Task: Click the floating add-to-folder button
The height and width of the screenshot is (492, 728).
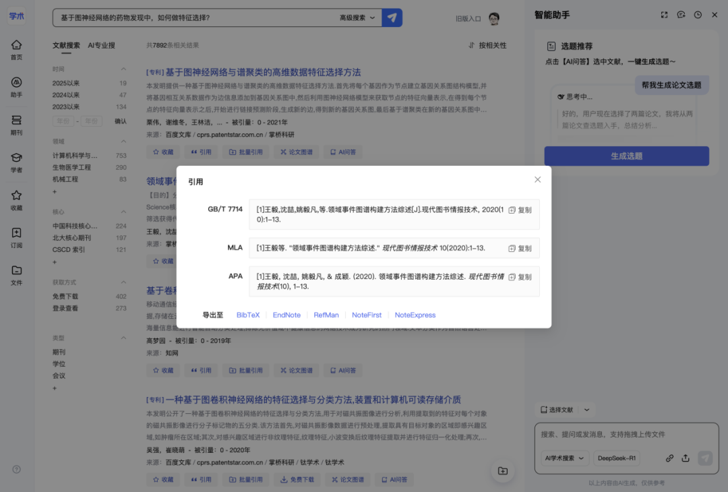Action: coord(503,470)
